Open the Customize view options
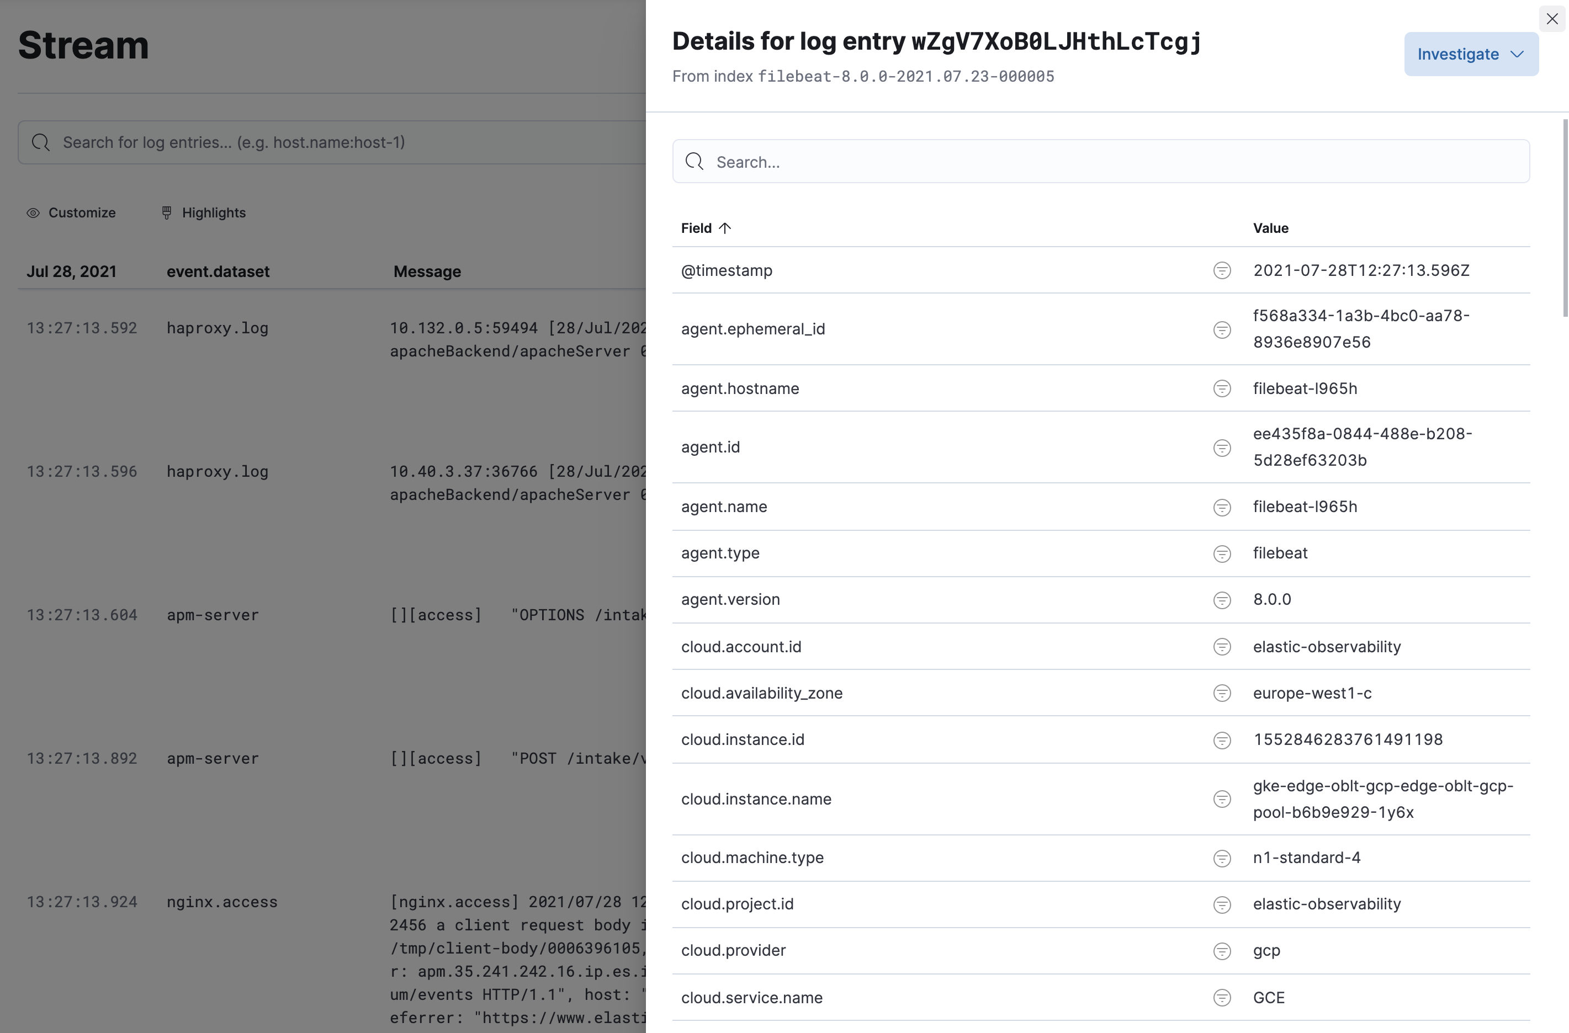This screenshot has height=1033, width=1569. 71,213
